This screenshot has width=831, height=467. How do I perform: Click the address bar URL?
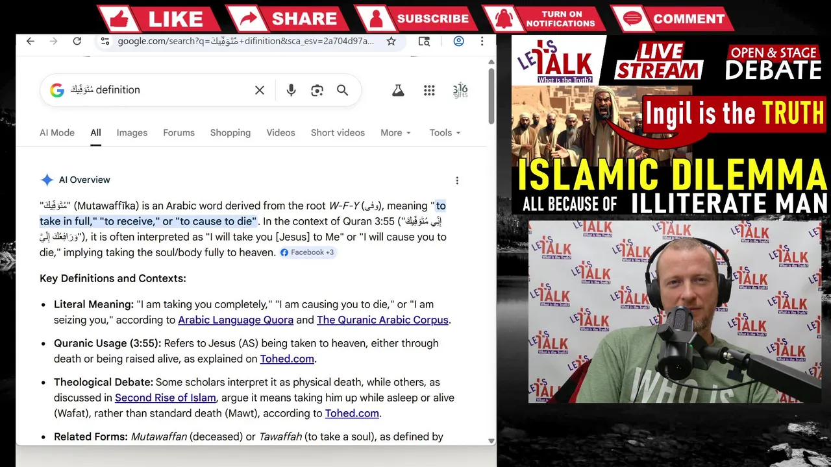246,41
